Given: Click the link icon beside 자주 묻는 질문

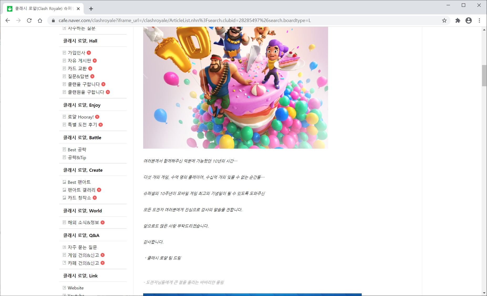Looking at the screenshot, I should (x=64, y=247).
